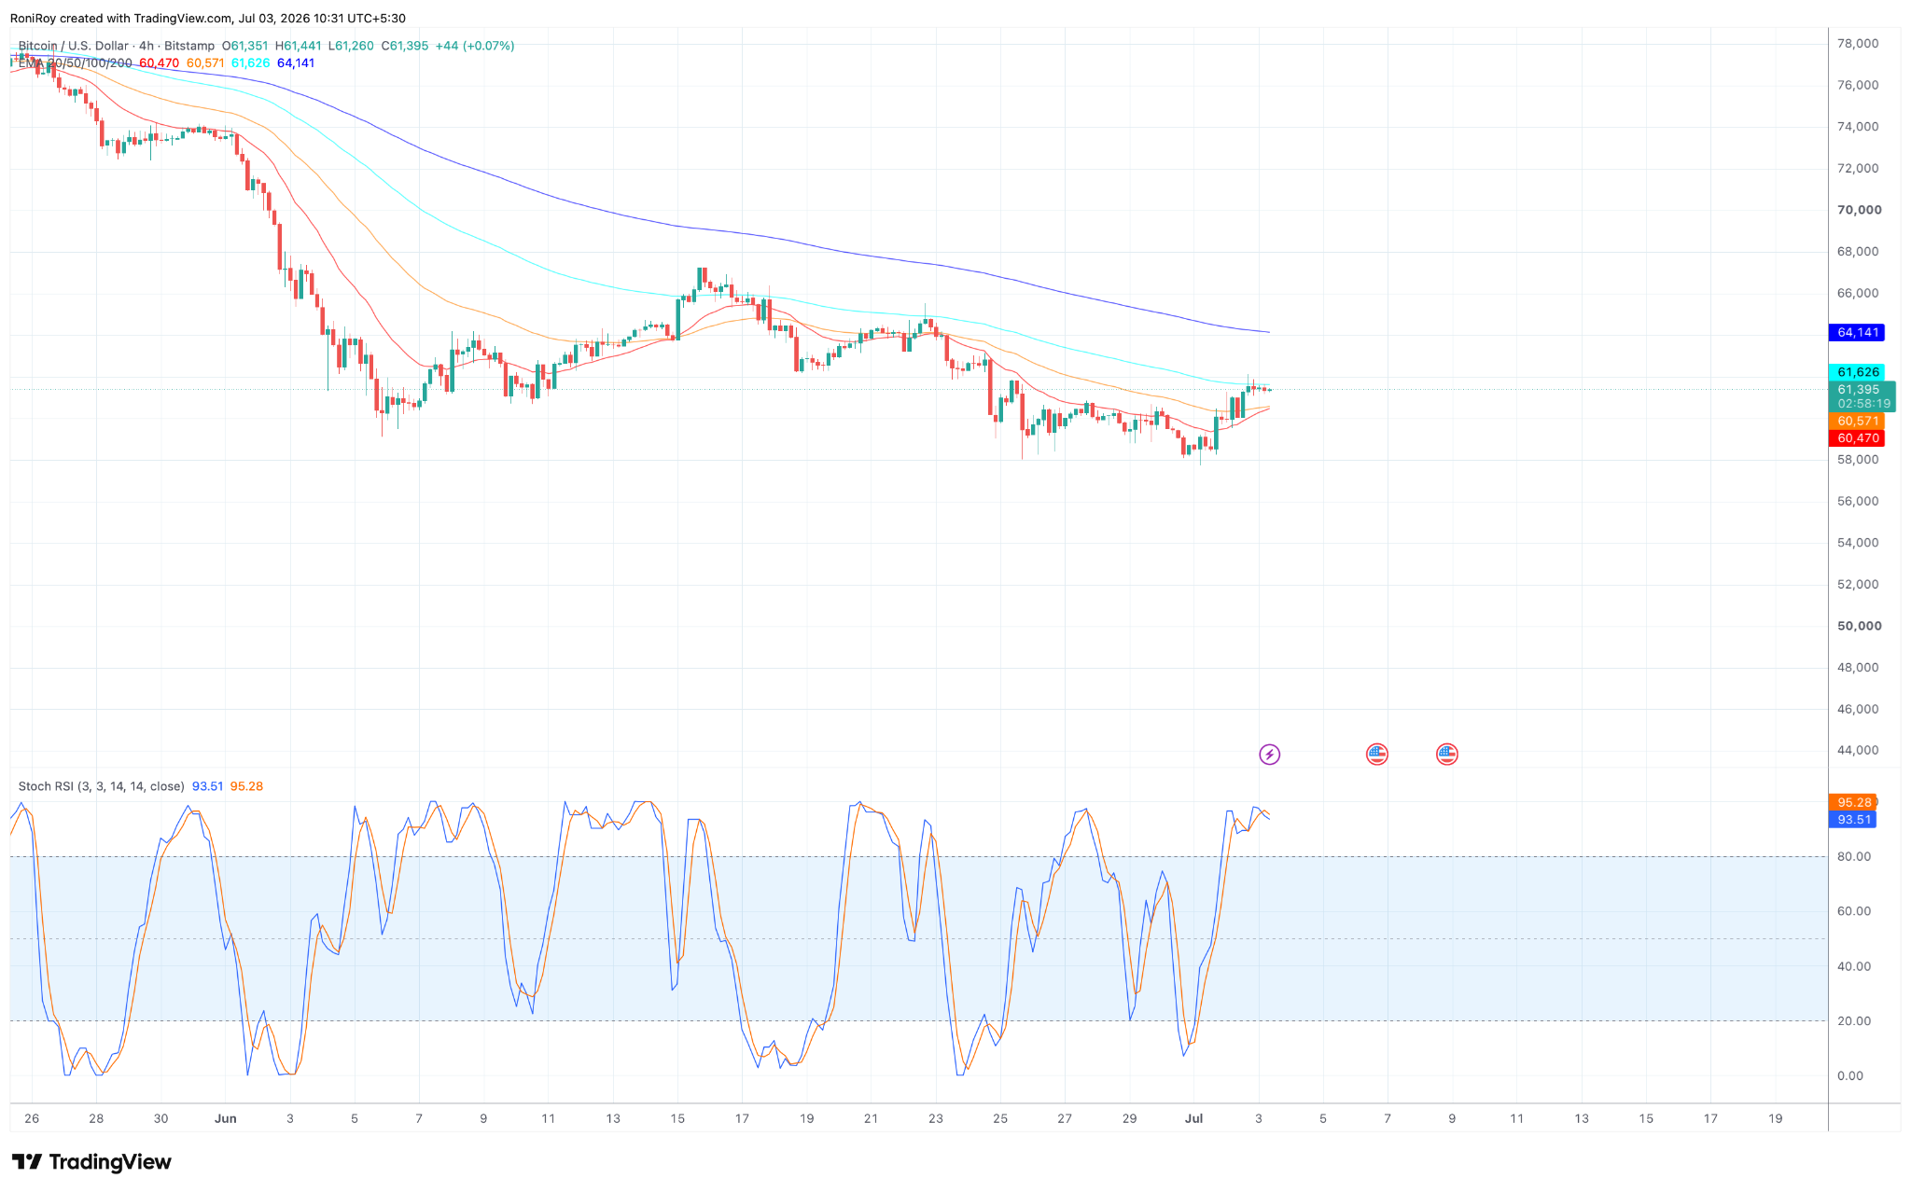Screen dimensions: 1911x1192
Task: Select the Stoch RSI indicator legend
Action: [102, 786]
